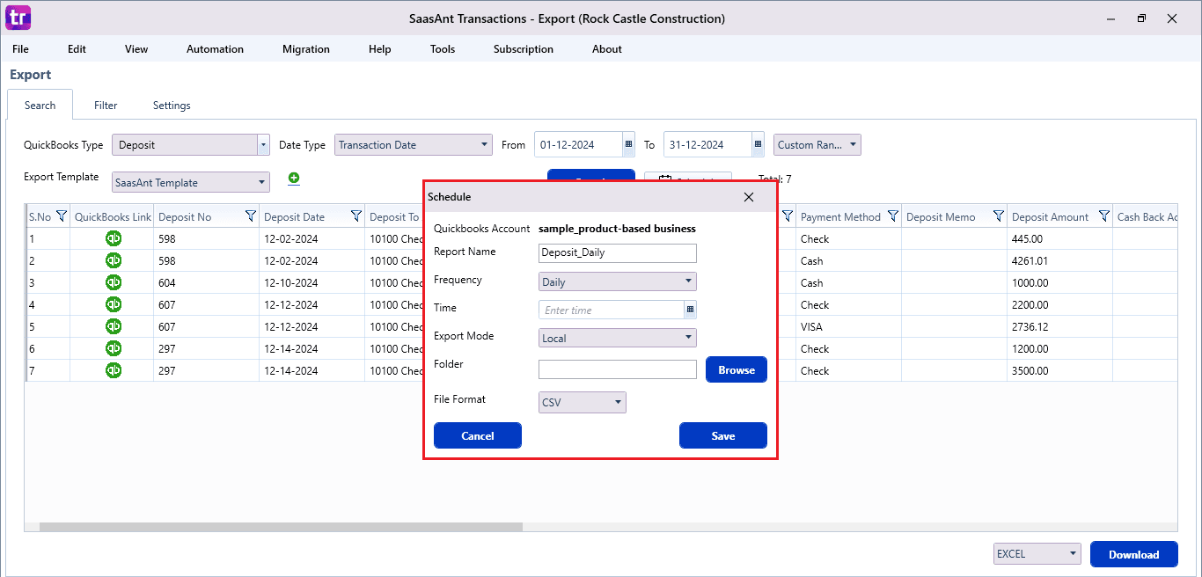The width and height of the screenshot is (1202, 577).
Task: Select the 12-10-2024 deposit date cell
Action: pos(311,283)
